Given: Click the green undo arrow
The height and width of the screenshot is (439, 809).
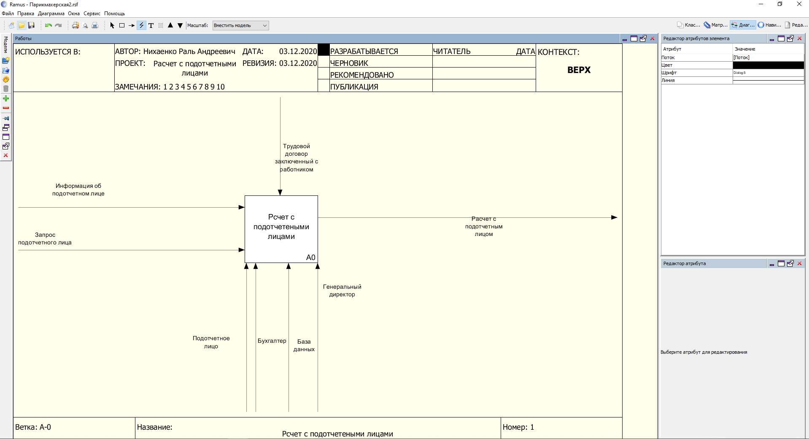Looking at the screenshot, I should (x=49, y=25).
